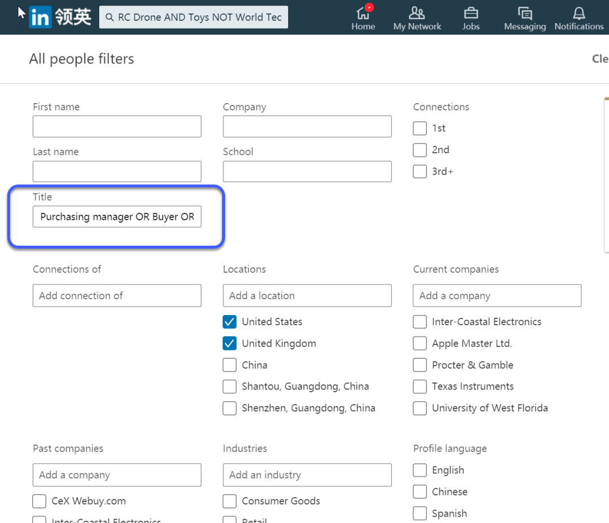The image size is (609, 523).
Task: Tick the Shenzhen, Guangdong, China checkbox
Action: click(x=230, y=408)
